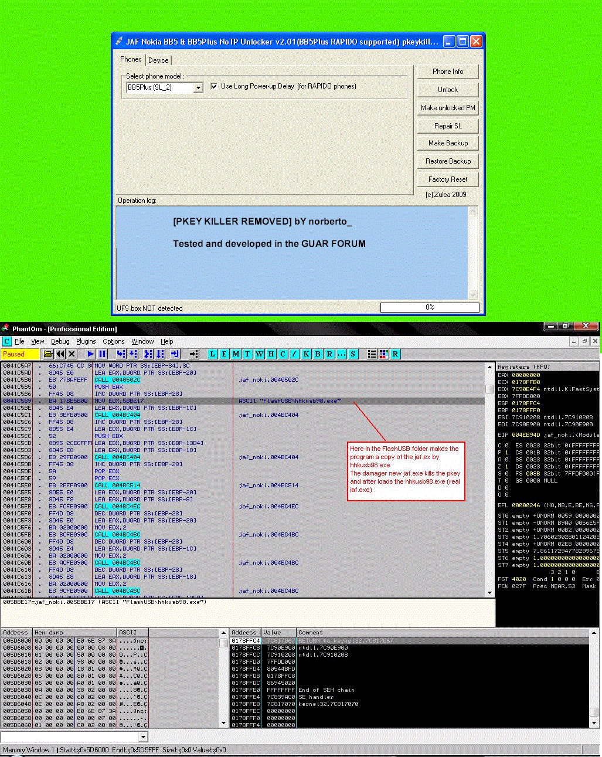Open appearance color grid icon
Image resolution: width=602 pixels, height=757 pixels.
click(x=384, y=354)
